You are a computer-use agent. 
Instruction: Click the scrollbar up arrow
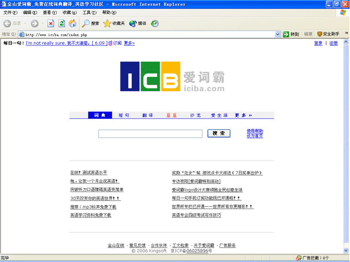(x=346, y=42)
